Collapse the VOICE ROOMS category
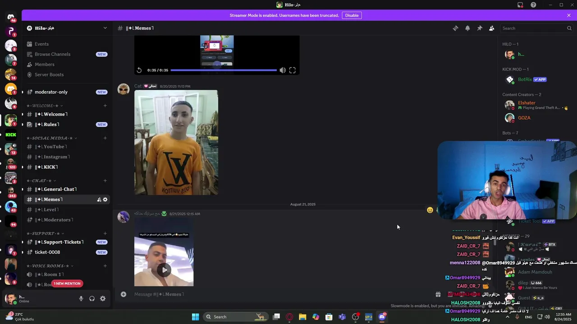The width and height of the screenshot is (577, 324). click(50, 266)
